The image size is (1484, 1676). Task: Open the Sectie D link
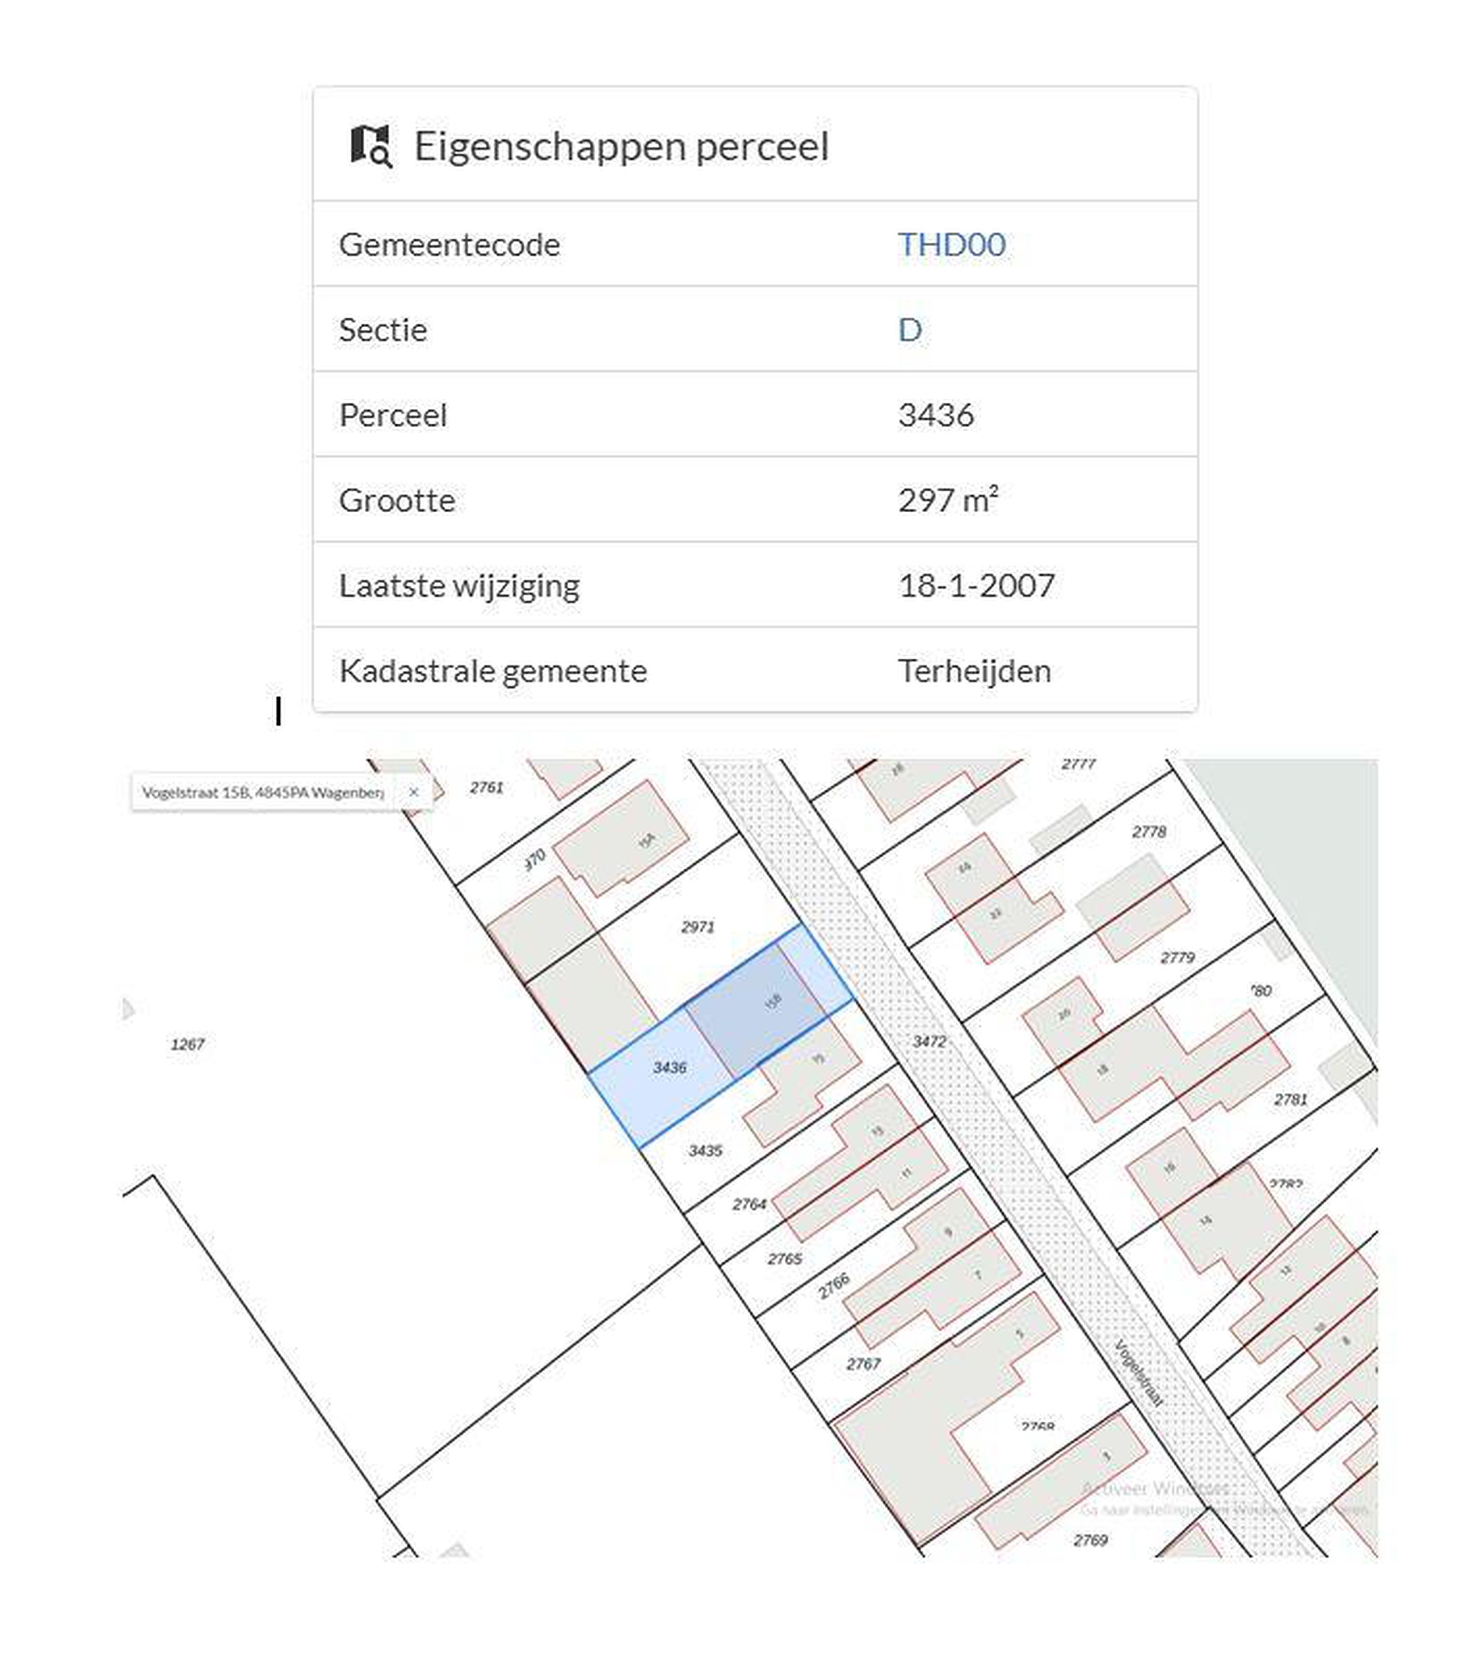[x=910, y=329]
